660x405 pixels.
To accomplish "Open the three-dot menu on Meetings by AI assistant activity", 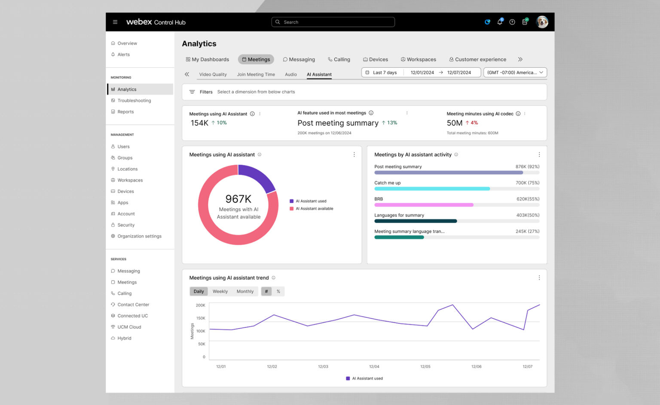I will [x=539, y=154].
